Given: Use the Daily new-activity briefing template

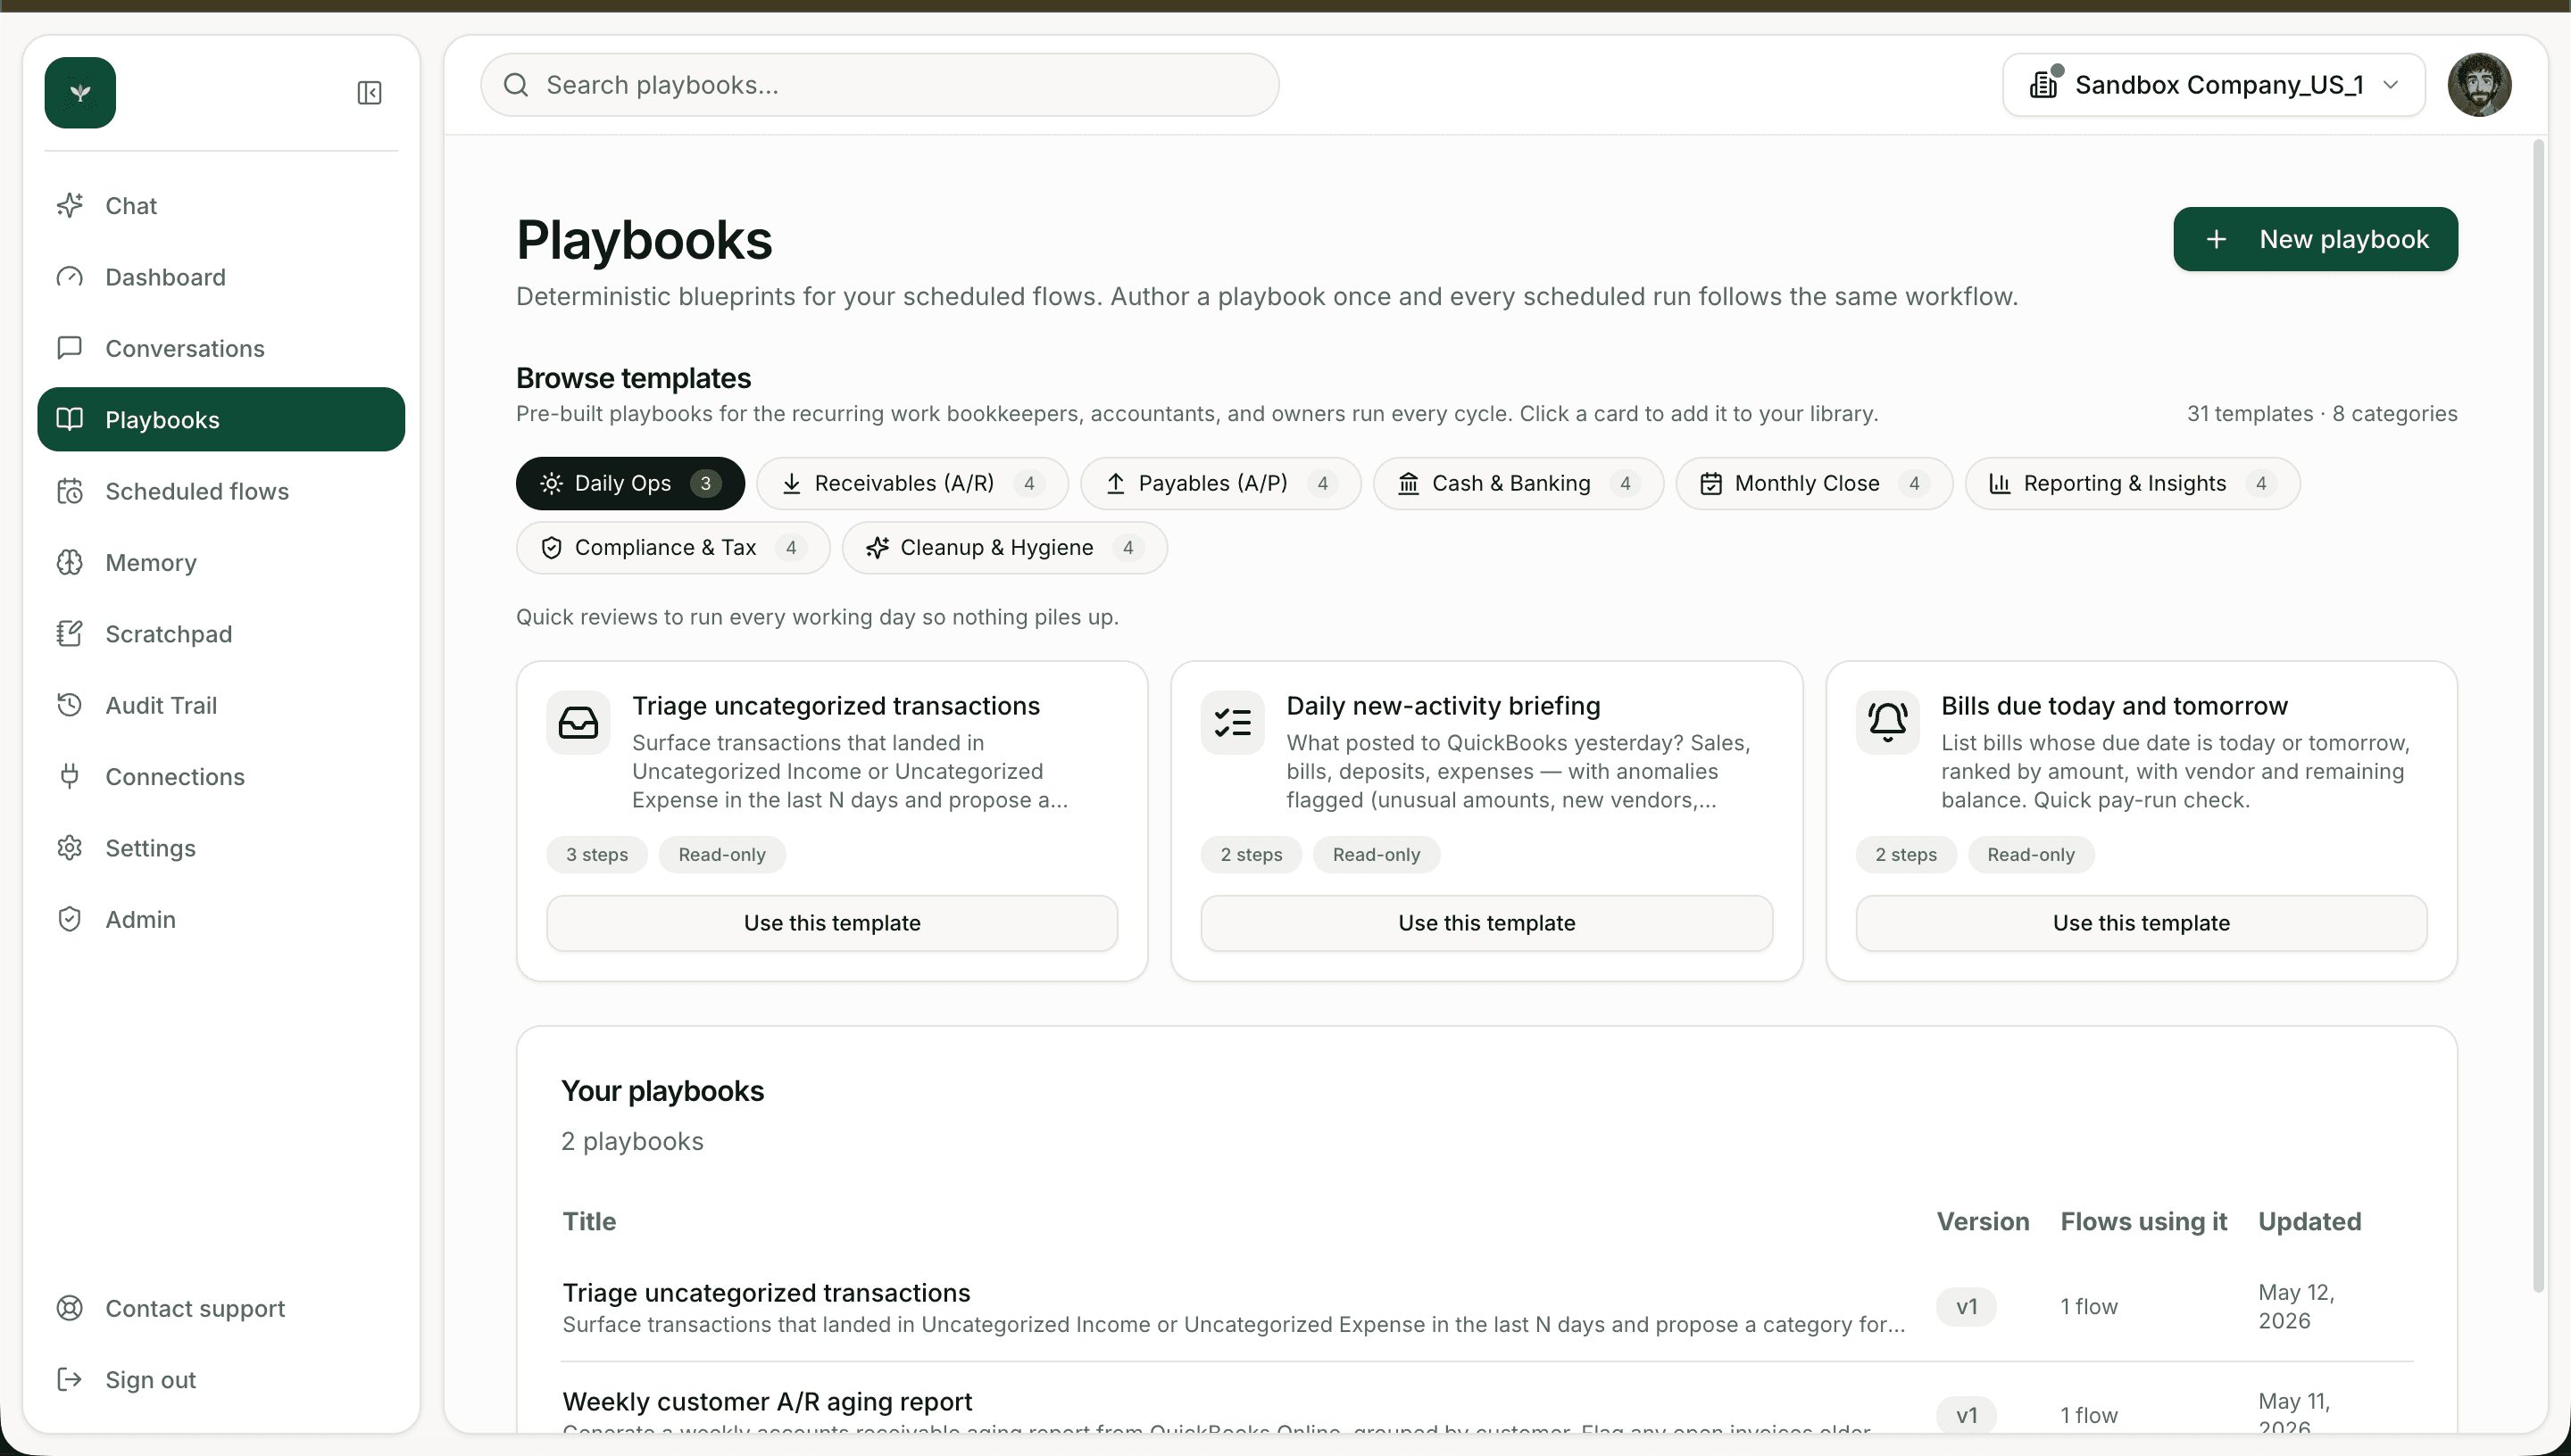Looking at the screenshot, I should 1486,923.
